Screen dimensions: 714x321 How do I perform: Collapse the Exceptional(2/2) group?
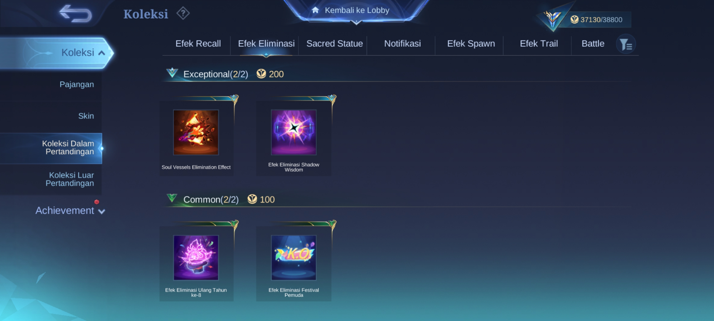pyautogui.click(x=172, y=73)
